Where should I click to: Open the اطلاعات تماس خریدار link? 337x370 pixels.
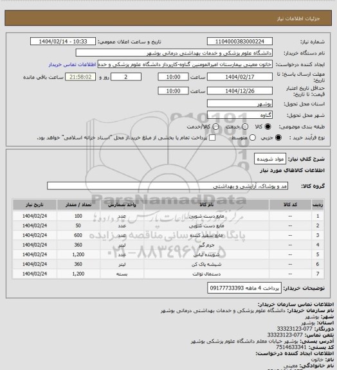pos(72,64)
